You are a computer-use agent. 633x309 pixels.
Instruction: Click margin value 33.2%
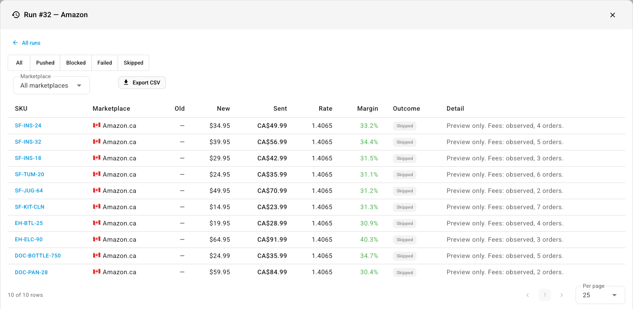[369, 126]
